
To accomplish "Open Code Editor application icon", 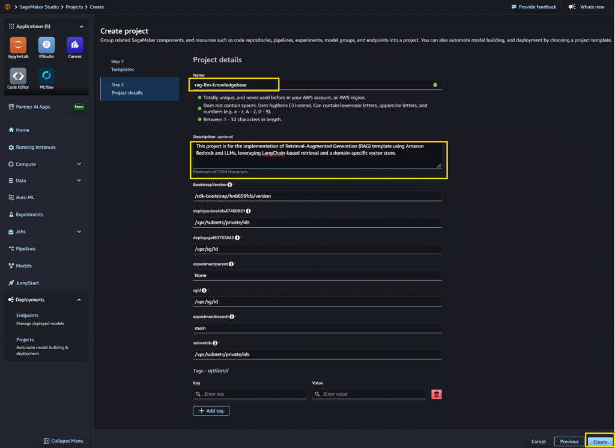I will tap(18, 76).
